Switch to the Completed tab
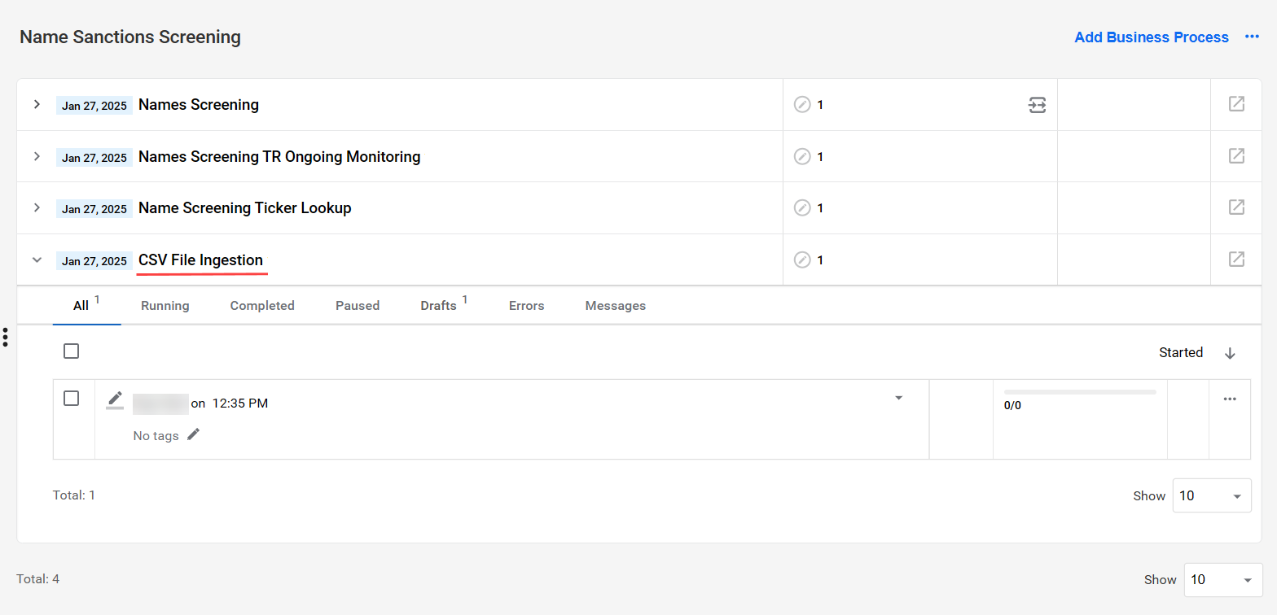 pos(262,306)
